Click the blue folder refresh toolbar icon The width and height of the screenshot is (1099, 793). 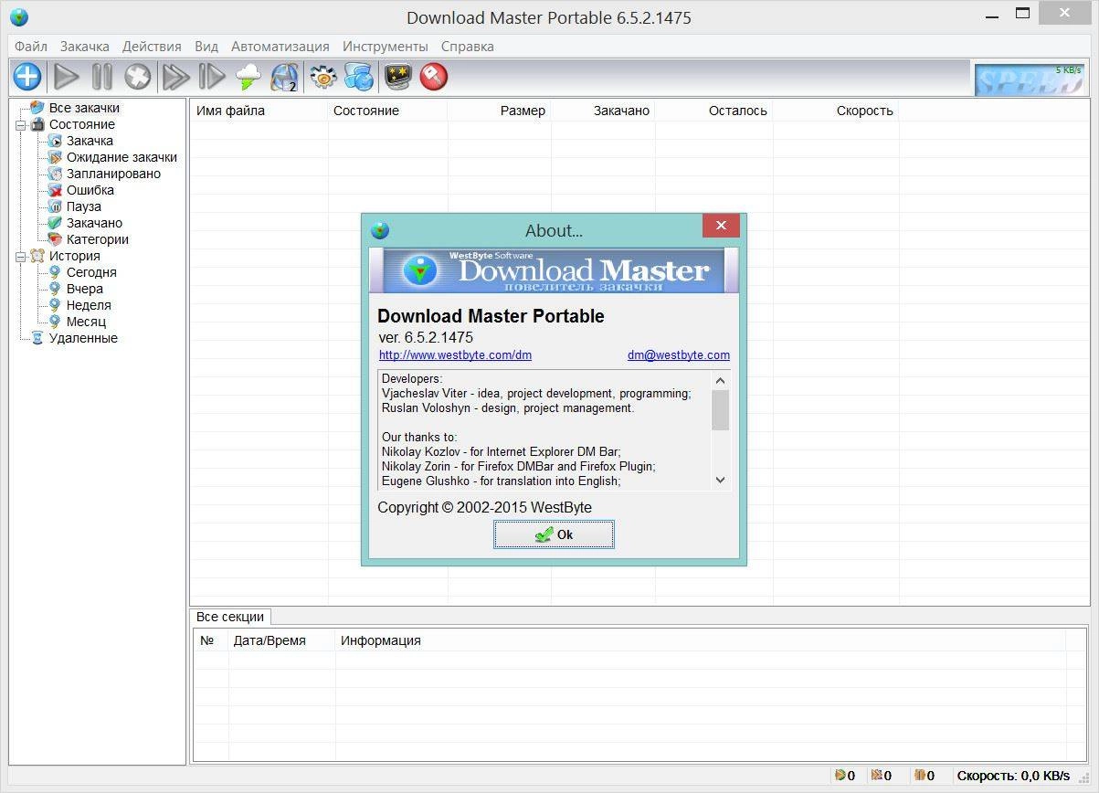click(x=359, y=77)
